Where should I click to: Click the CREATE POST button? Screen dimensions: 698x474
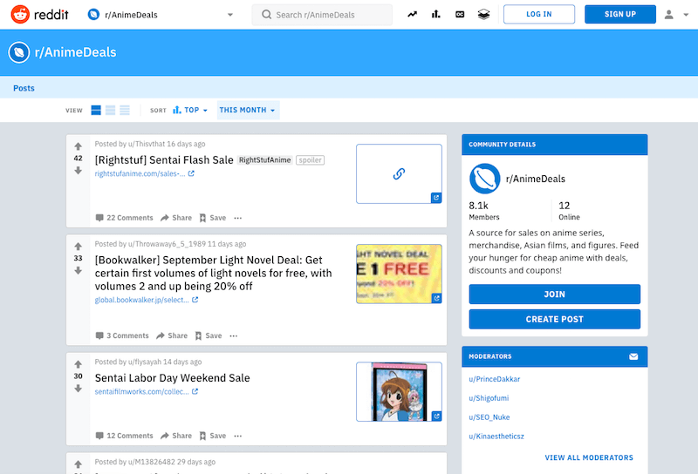point(554,319)
